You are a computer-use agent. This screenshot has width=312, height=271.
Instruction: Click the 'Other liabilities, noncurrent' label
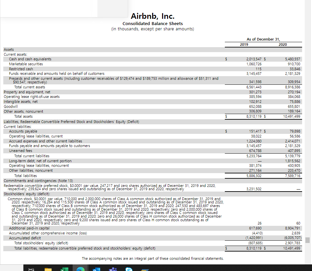(31, 170)
